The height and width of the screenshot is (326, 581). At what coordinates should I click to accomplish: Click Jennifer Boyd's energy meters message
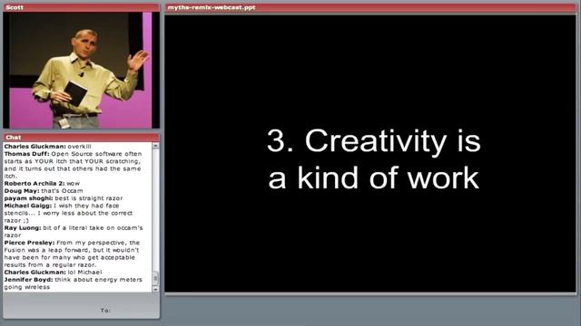(x=73, y=283)
